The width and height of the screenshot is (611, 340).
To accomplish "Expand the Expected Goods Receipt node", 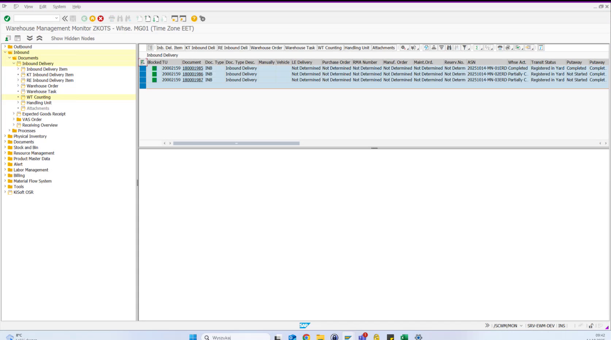I will [x=14, y=114].
